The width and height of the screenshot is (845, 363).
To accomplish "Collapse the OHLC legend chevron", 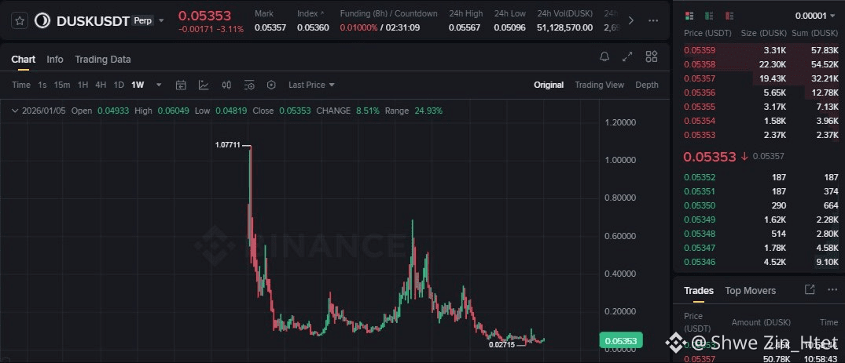I will point(15,111).
